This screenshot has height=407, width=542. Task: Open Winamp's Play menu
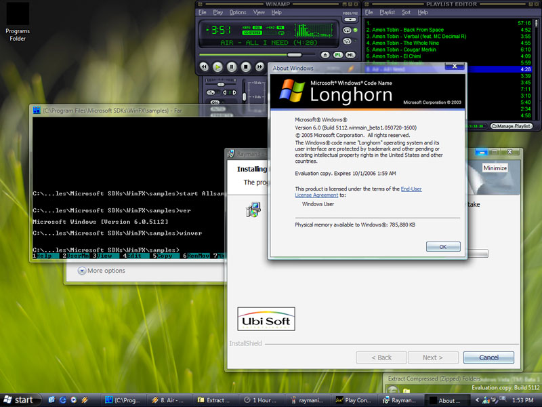pyautogui.click(x=217, y=12)
